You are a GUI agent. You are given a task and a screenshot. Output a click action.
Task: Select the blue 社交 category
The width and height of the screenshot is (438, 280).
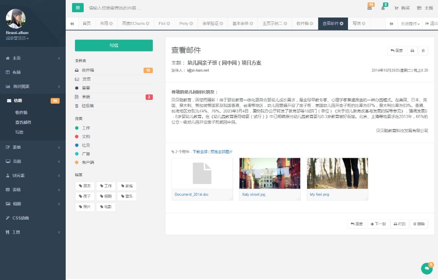[83, 145]
